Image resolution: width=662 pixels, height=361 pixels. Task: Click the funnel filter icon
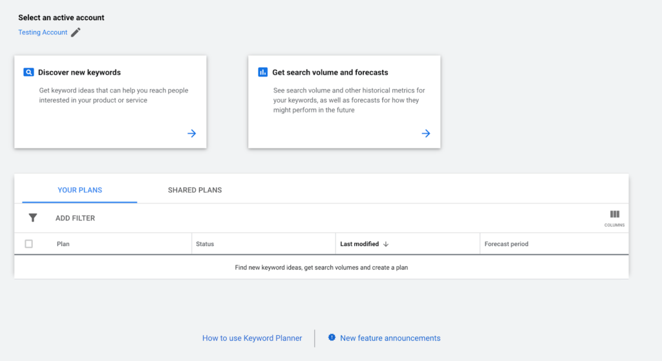(33, 218)
